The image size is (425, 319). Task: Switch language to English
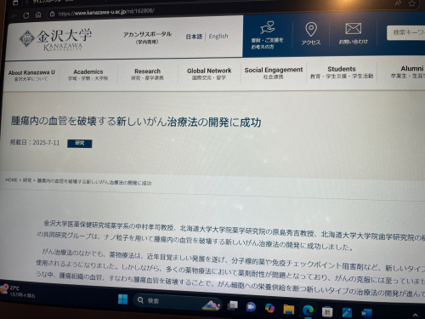tap(218, 36)
